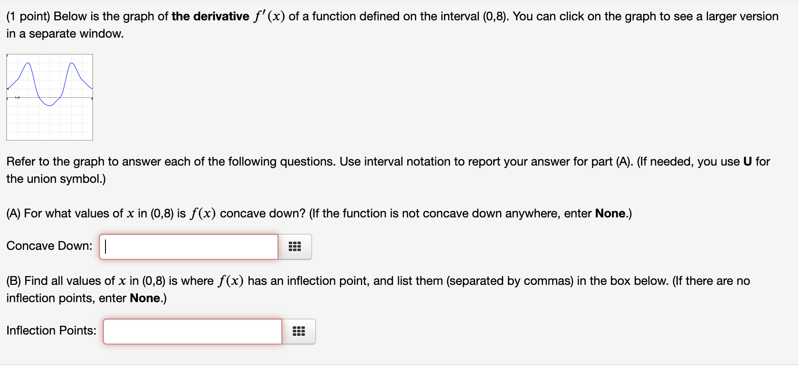Viewport: 798px width, 370px height.
Task: Click the Concave Down label
Action: click(49, 246)
